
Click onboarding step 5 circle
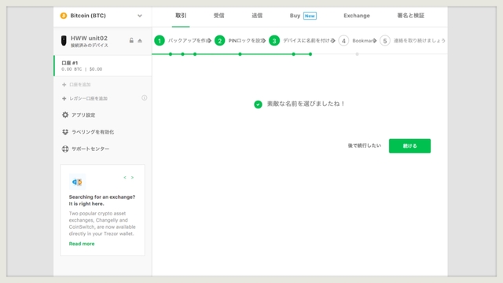(x=385, y=41)
